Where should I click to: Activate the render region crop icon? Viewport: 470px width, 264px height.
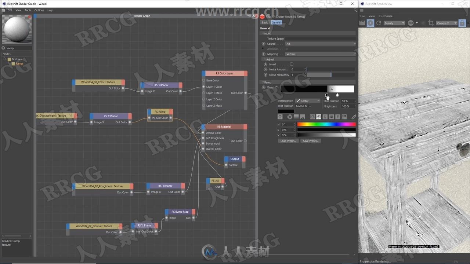(431, 23)
